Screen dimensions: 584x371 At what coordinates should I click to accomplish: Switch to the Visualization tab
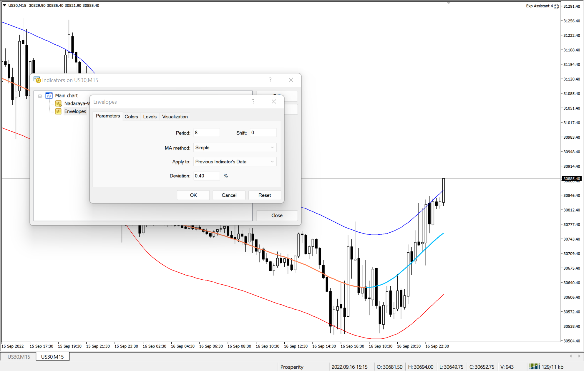175,117
